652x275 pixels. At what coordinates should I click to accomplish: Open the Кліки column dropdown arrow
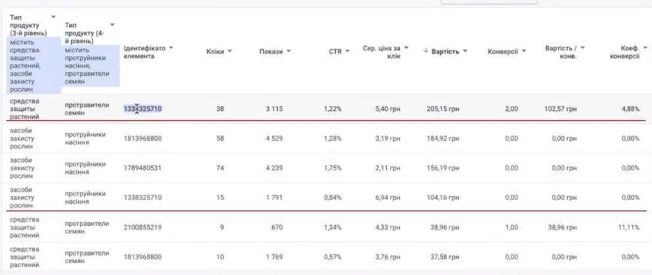(230, 51)
